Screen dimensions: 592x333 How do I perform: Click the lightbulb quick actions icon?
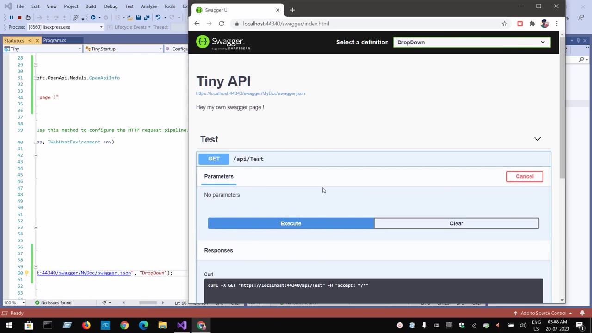pos(26,273)
